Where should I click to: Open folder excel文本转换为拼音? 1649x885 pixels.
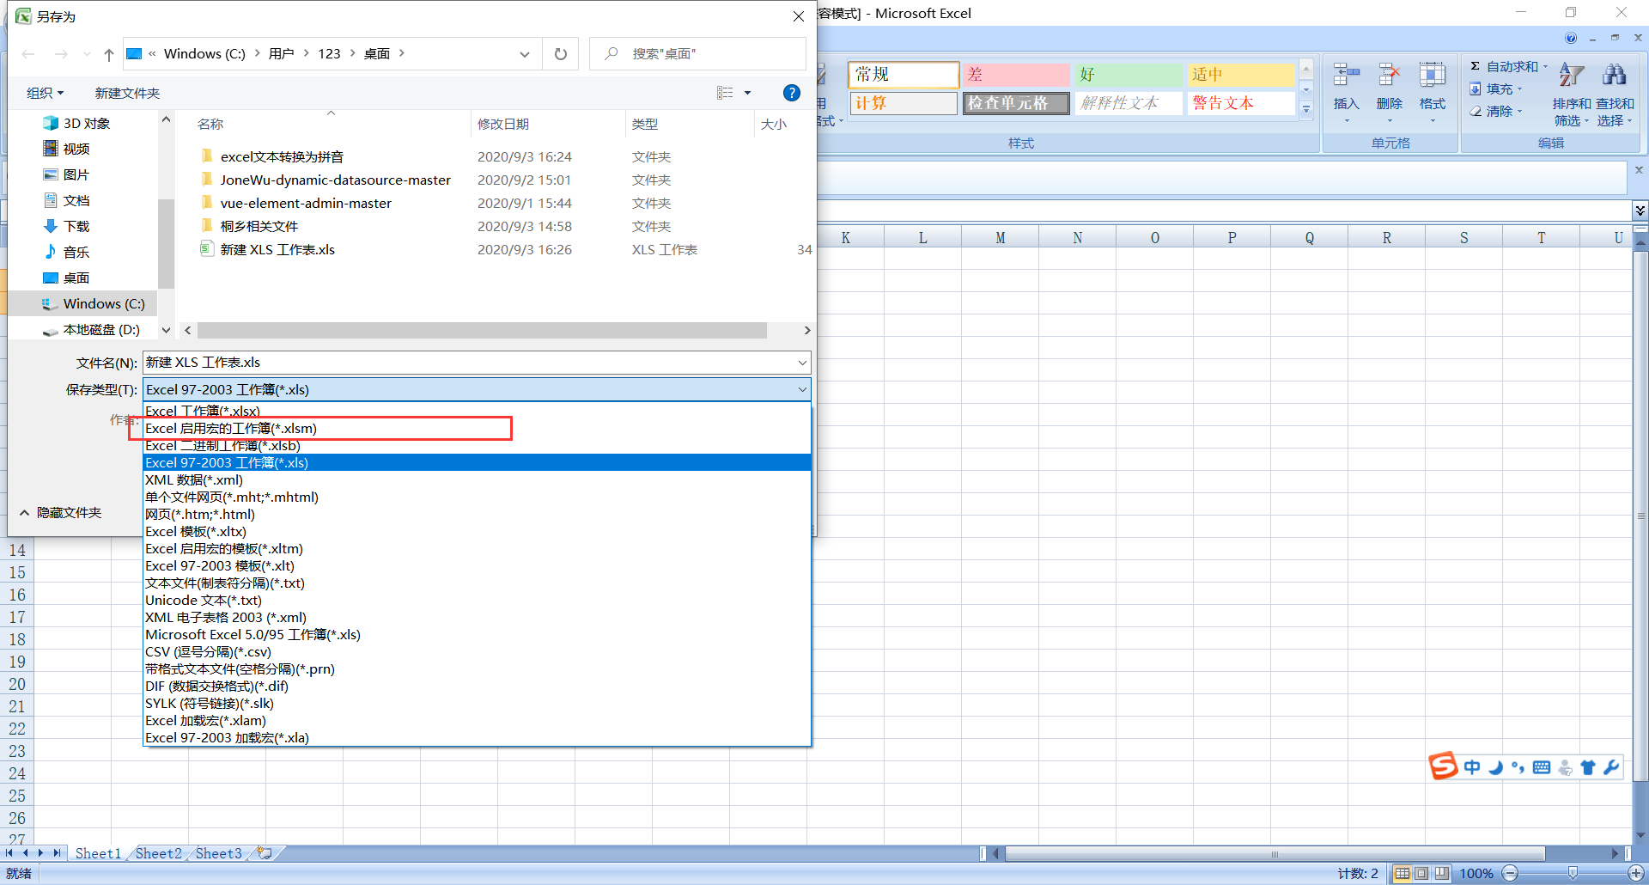click(282, 156)
